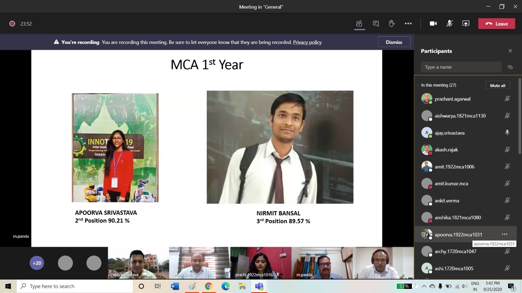522x293 pixels.
Task: Open Google Chrome from the taskbar
Action: point(208,286)
